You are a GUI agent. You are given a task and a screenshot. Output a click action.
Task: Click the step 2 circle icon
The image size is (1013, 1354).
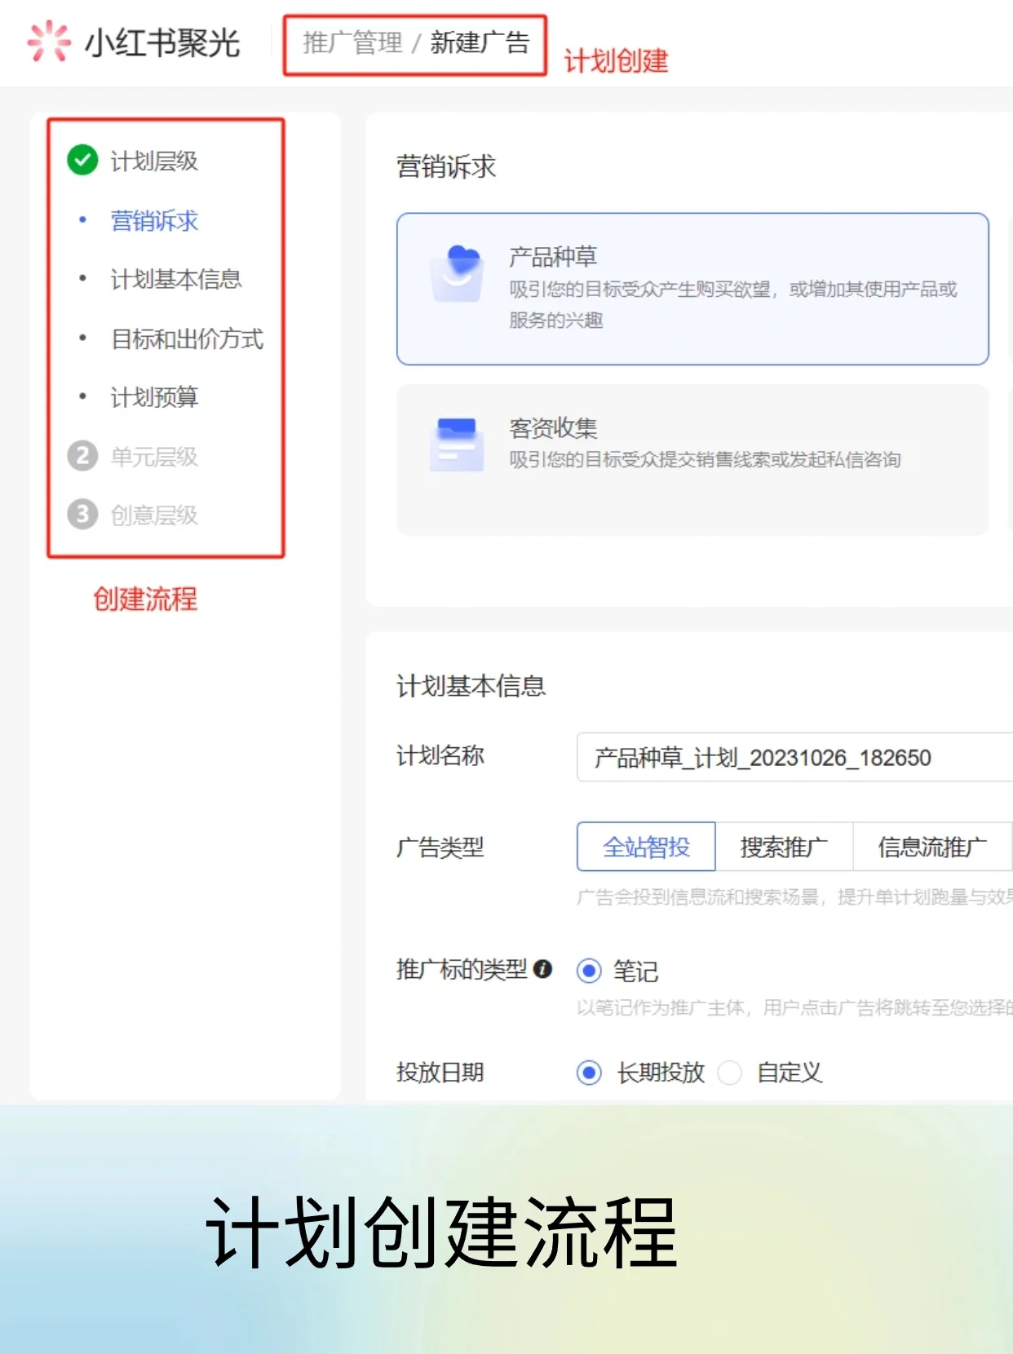click(82, 456)
